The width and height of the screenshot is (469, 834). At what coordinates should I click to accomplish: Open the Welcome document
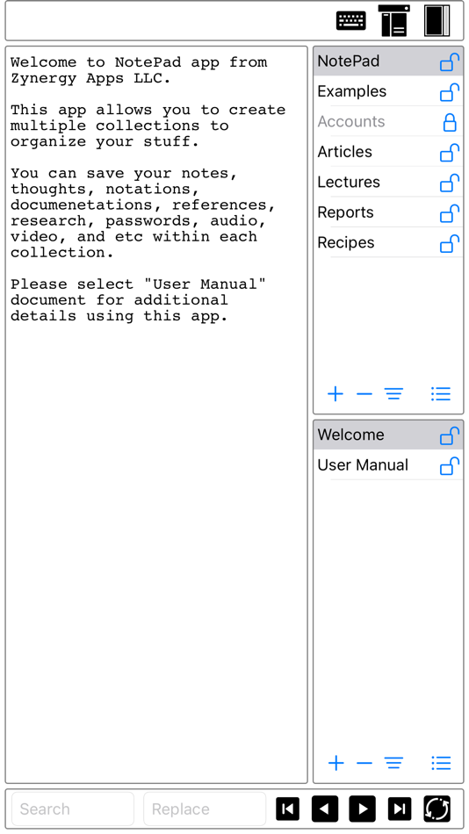tap(388, 435)
